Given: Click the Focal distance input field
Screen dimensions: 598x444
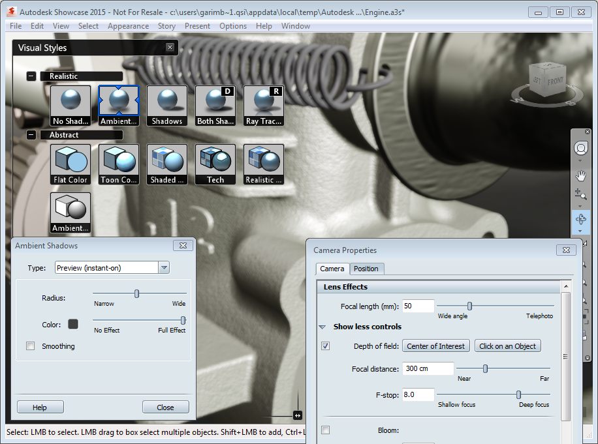Looking at the screenshot, I should pos(428,368).
